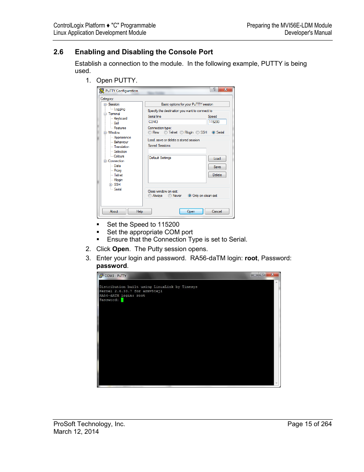The width and height of the screenshot is (364, 472).
Task: Choose Never for close window on exit
Action: (x=170, y=196)
